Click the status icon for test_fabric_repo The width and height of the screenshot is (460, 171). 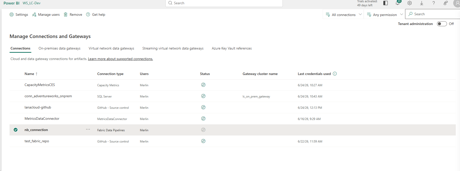[203, 141]
